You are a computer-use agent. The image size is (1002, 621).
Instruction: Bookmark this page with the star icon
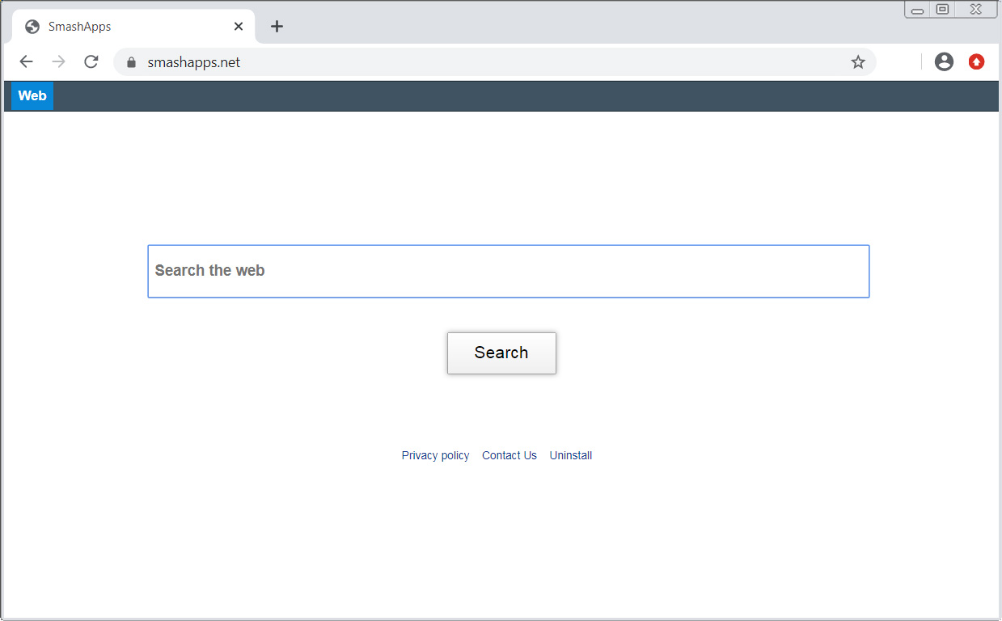(x=858, y=62)
